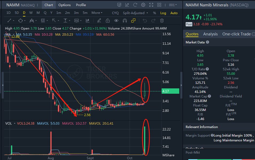Select the arrow drawing tool
The height and width of the screenshot is (160, 255).
click(54, 20)
